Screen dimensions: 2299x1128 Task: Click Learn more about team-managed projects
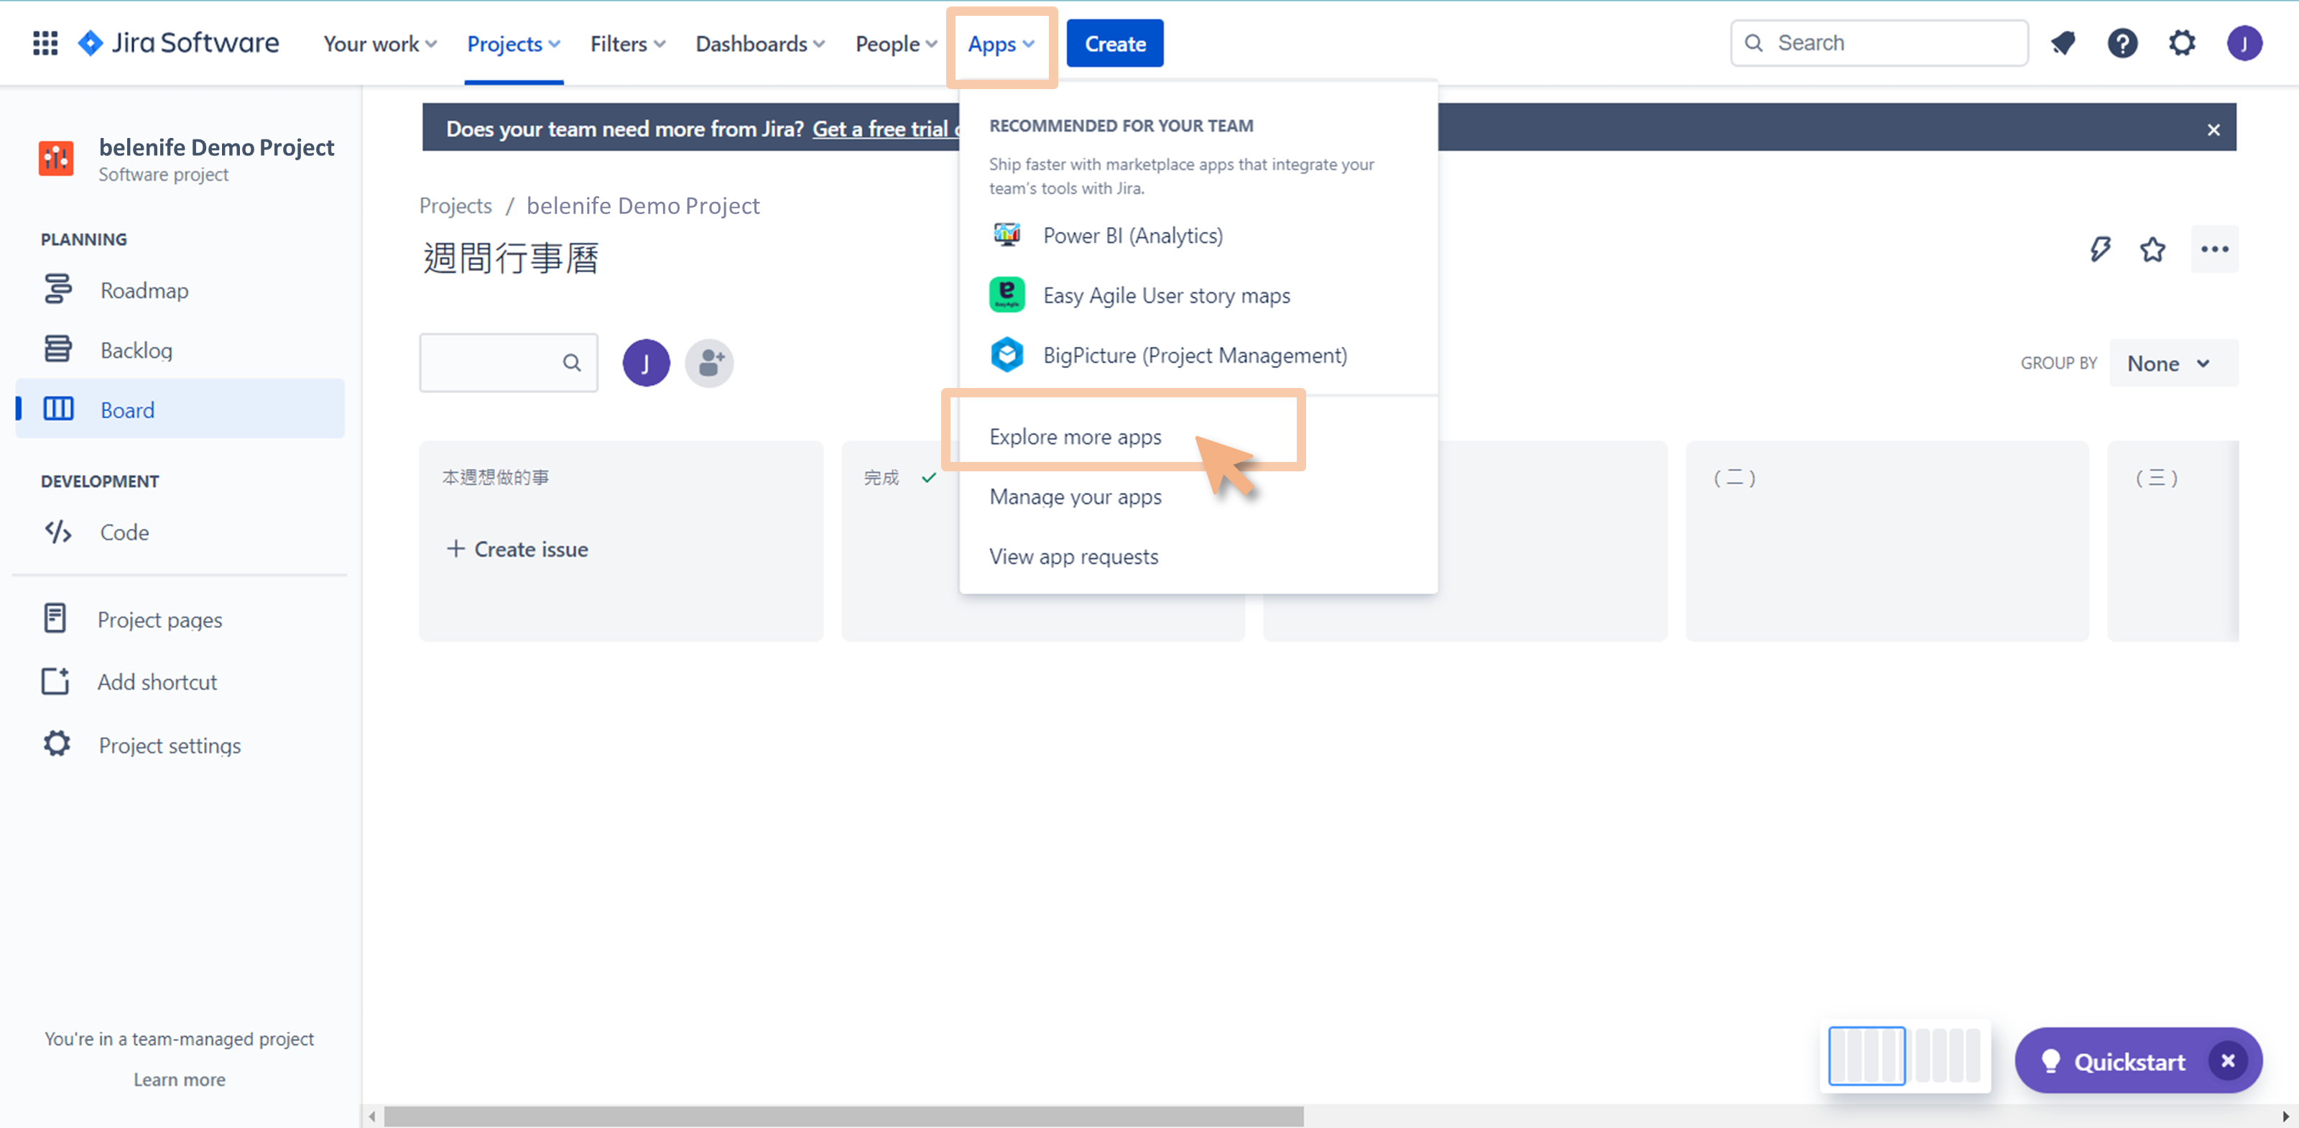[180, 1080]
